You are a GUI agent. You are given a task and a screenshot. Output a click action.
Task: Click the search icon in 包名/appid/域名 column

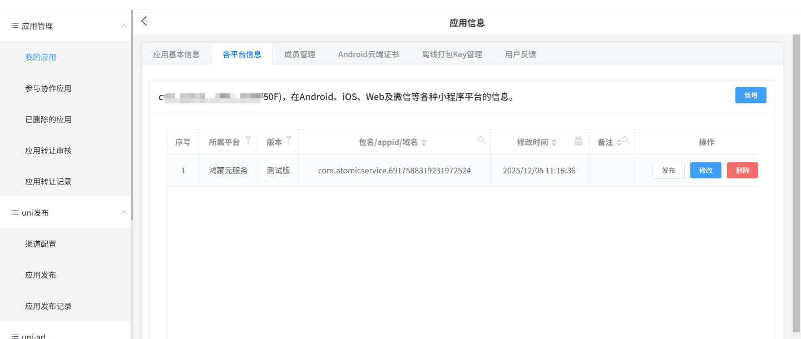[x=482, y=140]
